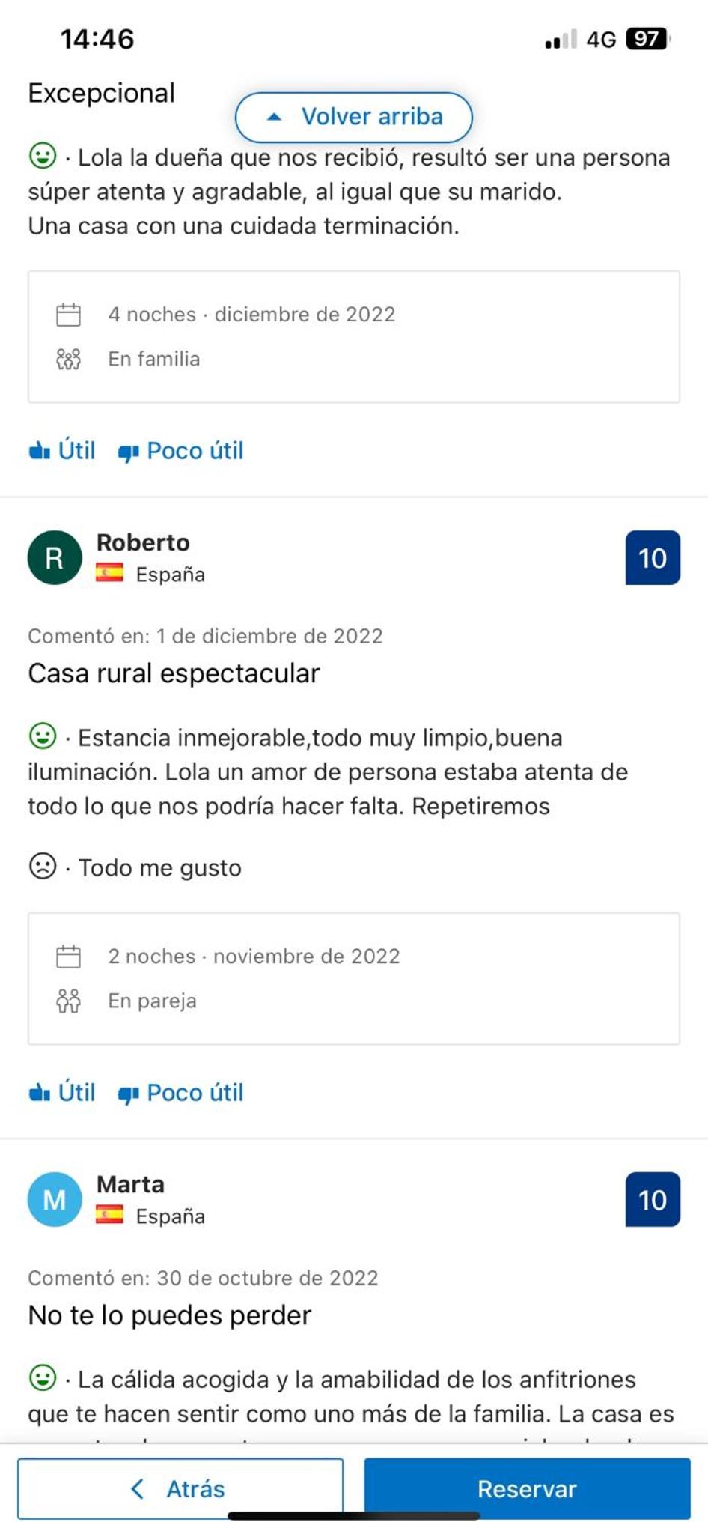Tap the up arrow in Volver arriba
Viewport: 708px width, 1534px height.
[275, 117]
